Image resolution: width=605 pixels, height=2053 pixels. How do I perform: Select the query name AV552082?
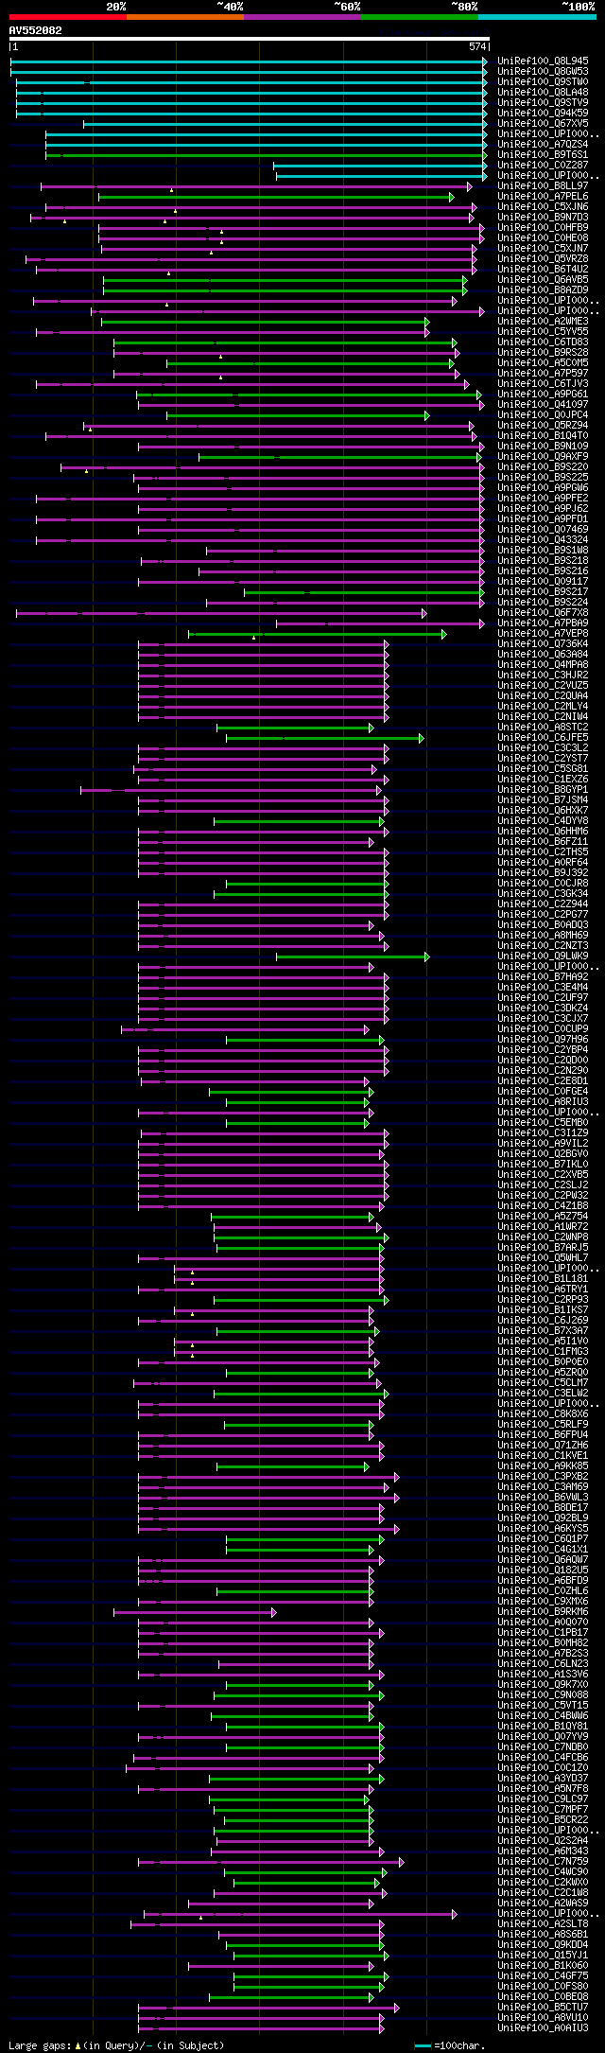(36, 30)
